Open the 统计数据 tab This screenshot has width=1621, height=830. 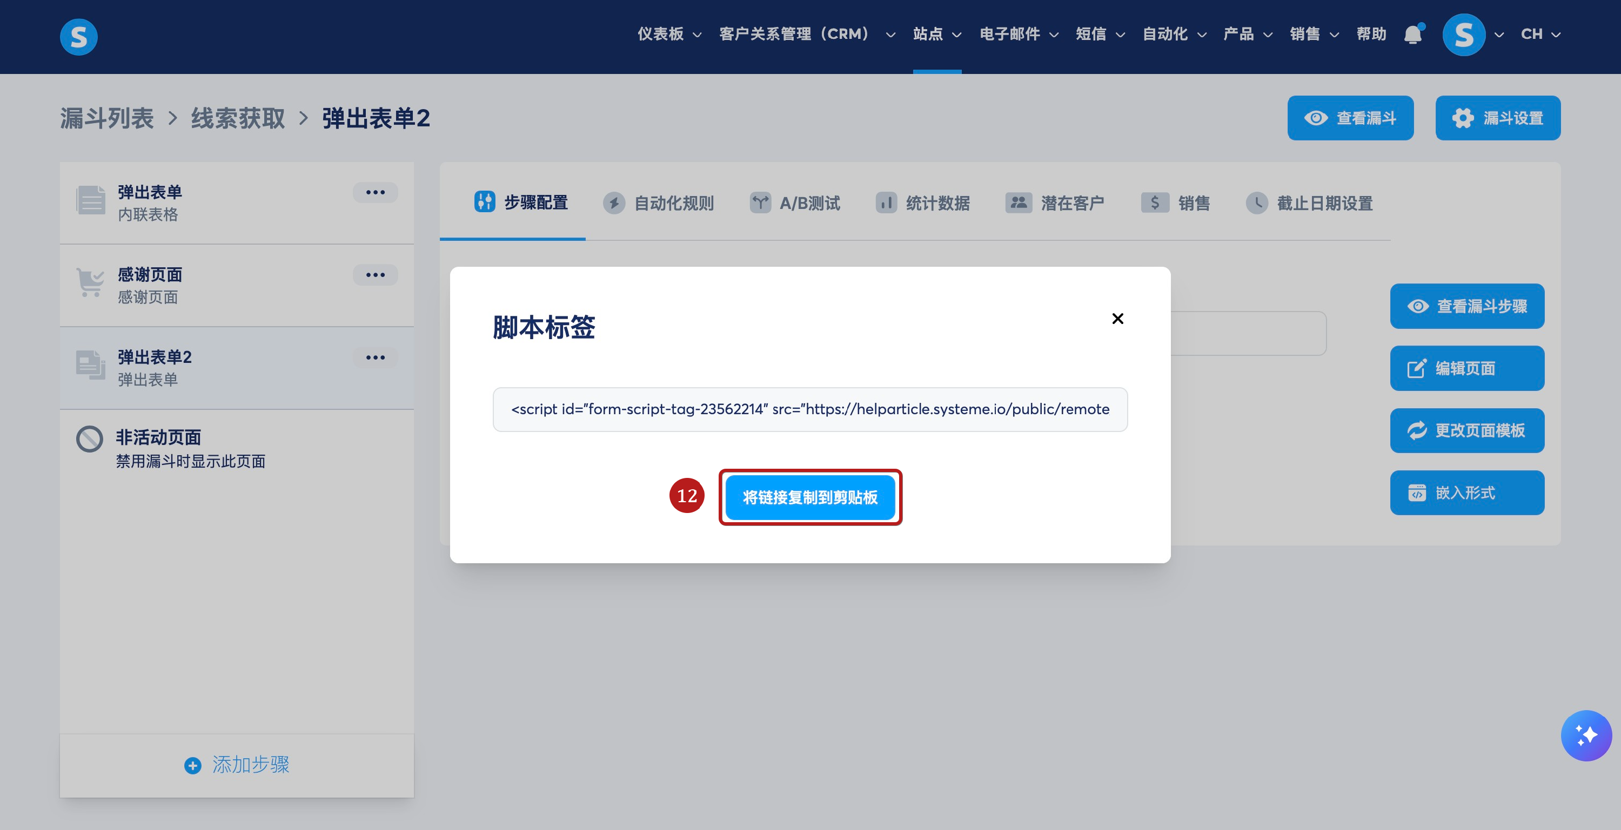(923, 203)
